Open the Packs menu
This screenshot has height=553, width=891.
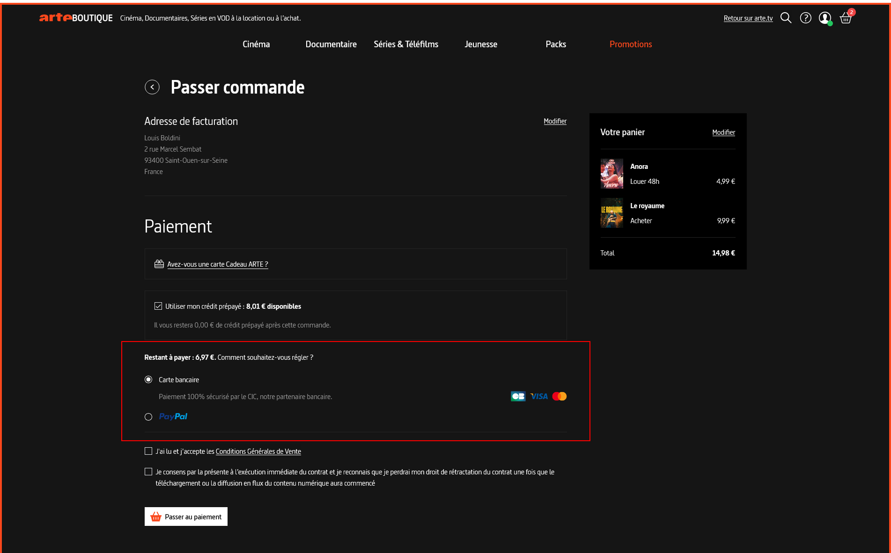coord(556,44)
